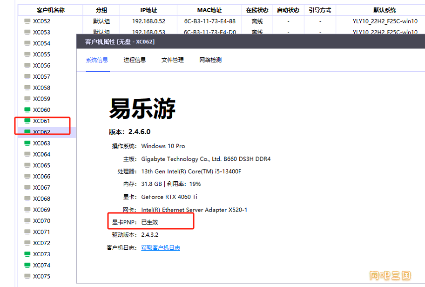Open the 文件管理 tab
The height and width of the screenshot is (287, 425).
coord(173,60)
